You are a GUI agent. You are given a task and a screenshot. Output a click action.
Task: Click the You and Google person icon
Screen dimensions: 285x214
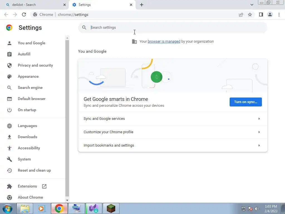pyautogui.click(x=9, y=43)
